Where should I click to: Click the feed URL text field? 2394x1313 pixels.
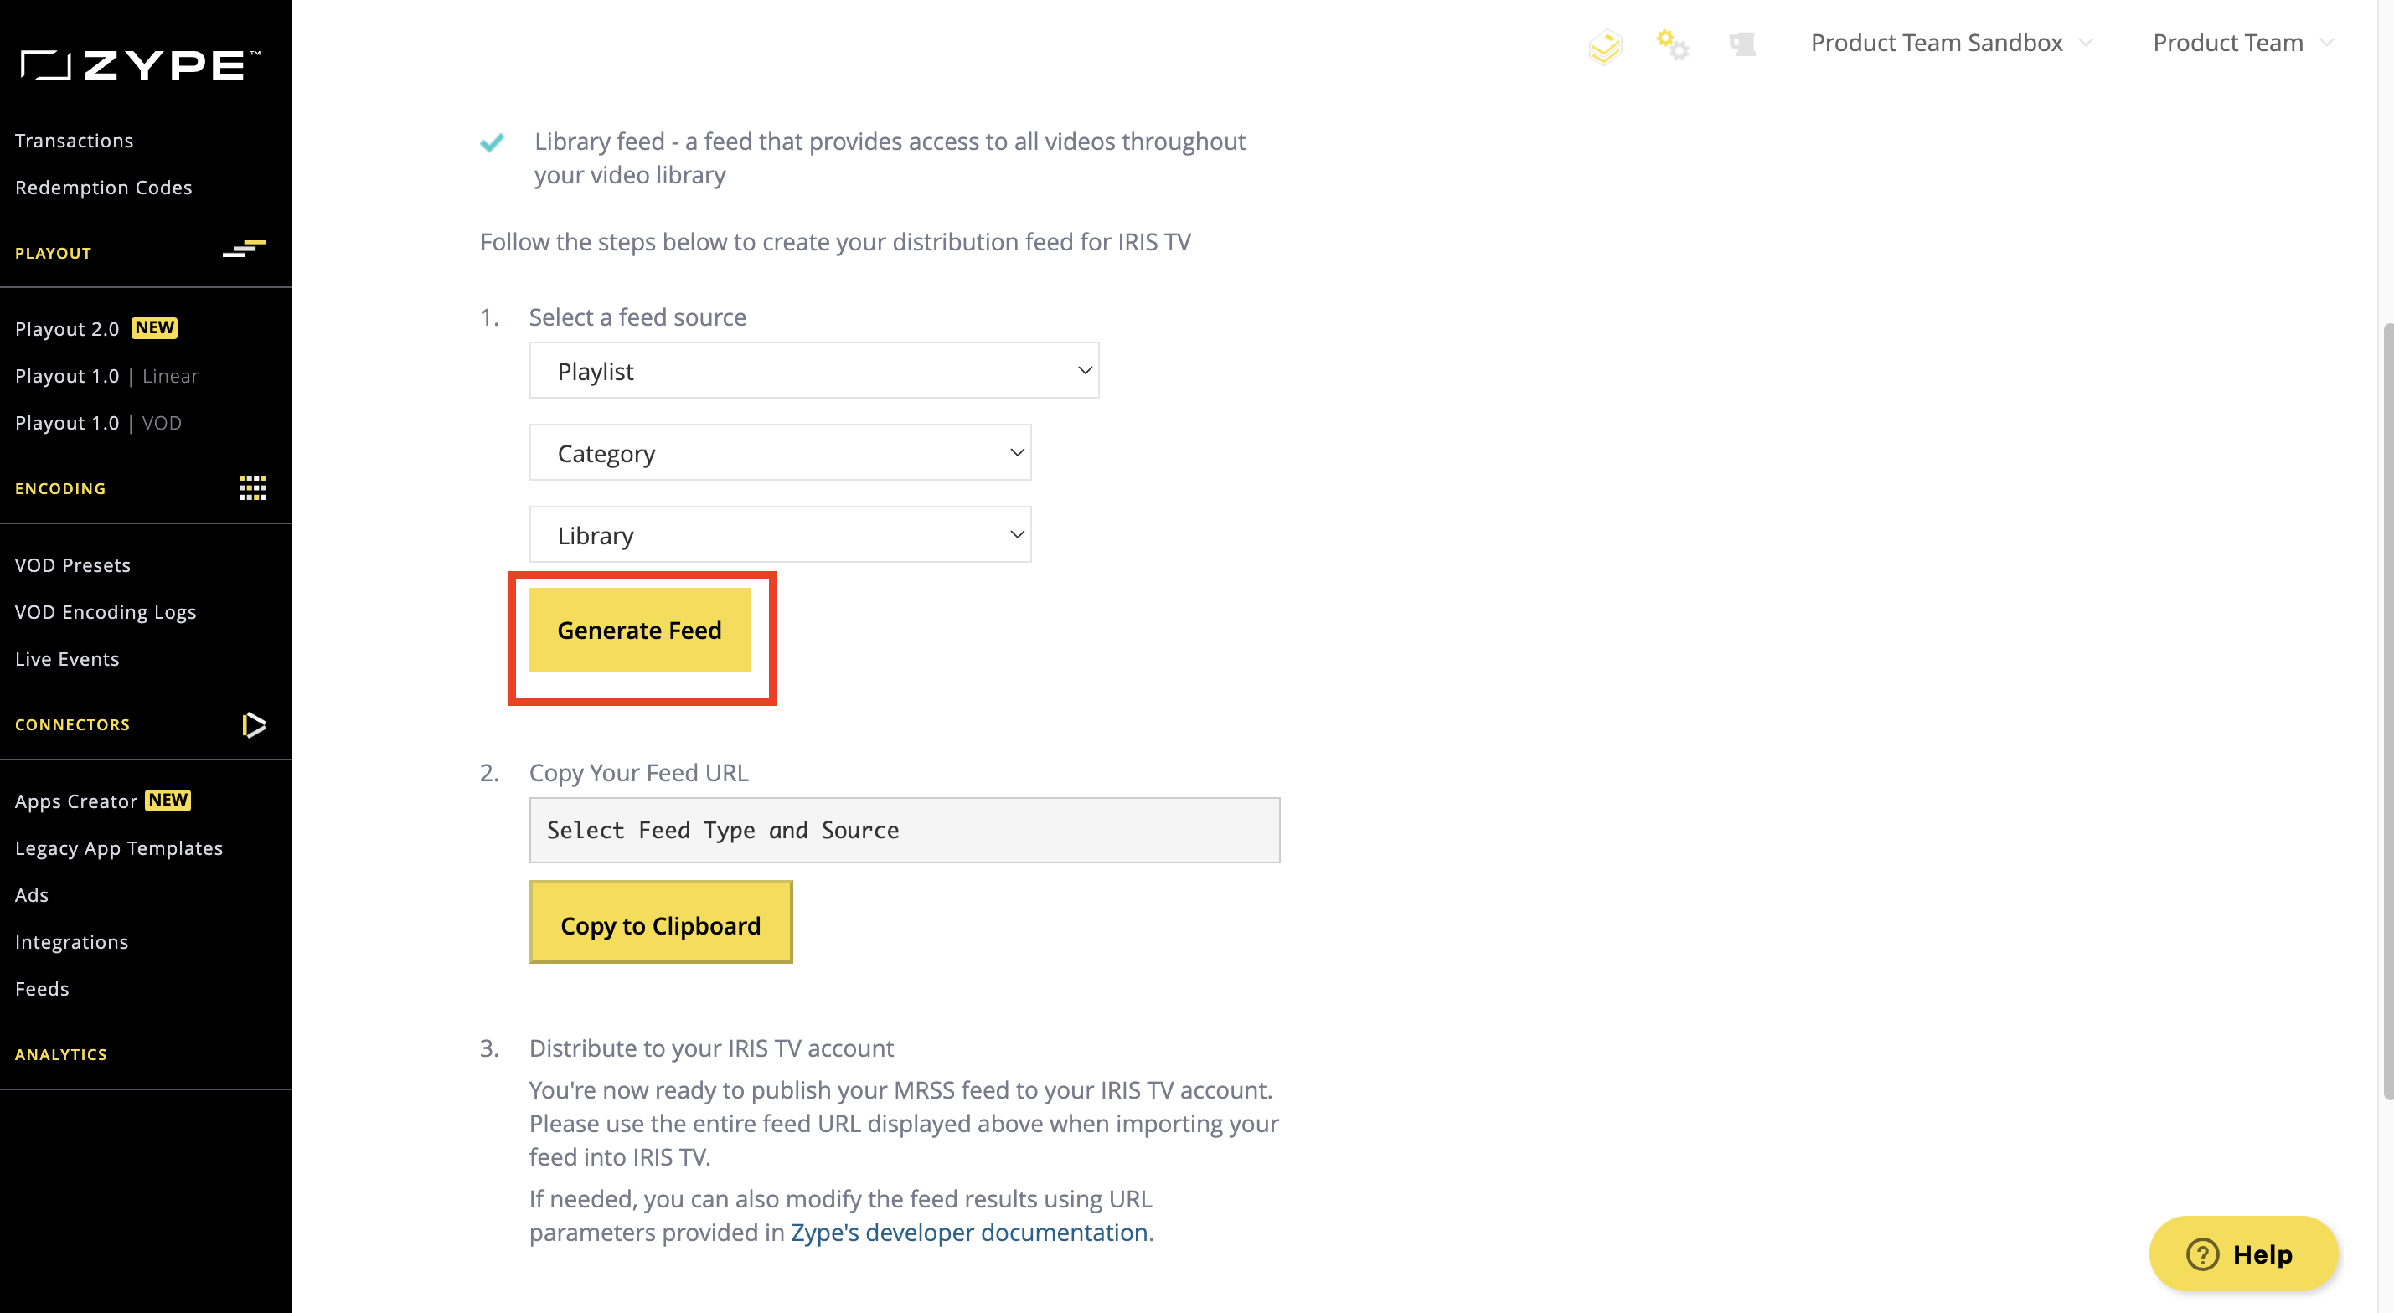tap(905, 830)
